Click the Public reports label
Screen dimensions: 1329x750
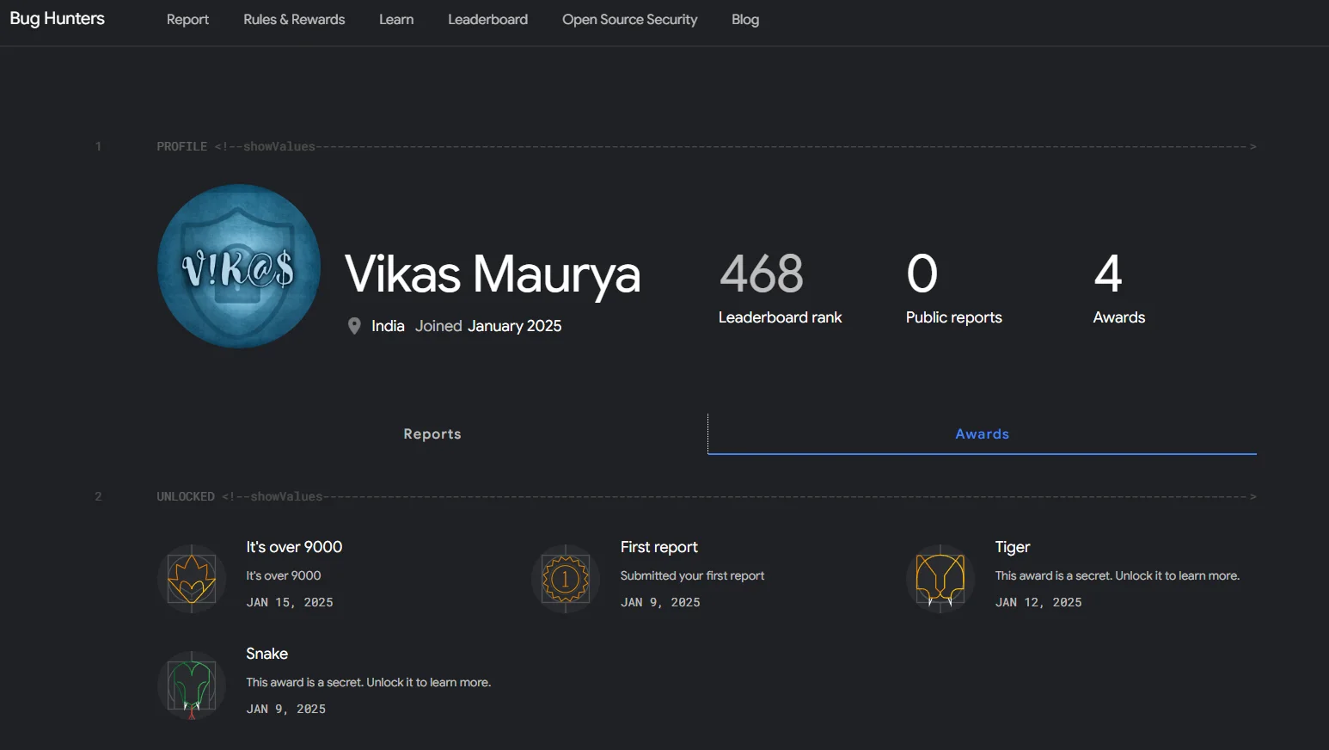(x=953, y=317)
